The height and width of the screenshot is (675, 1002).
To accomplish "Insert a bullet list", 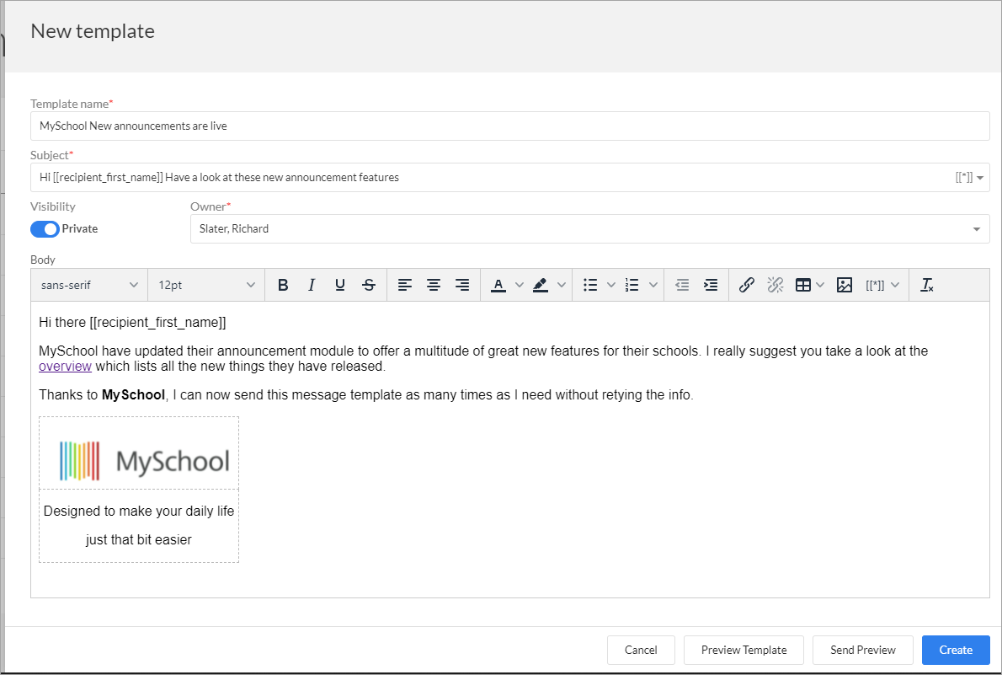I will [589, 286].
